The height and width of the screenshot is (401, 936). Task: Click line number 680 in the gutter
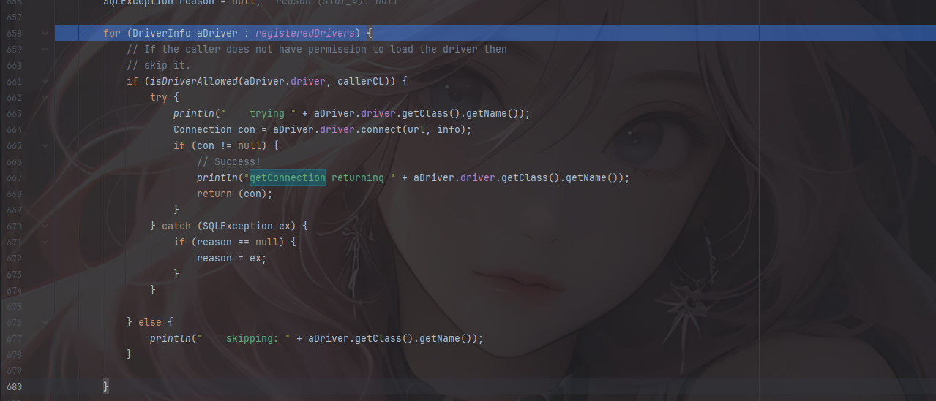coord(14,387)
